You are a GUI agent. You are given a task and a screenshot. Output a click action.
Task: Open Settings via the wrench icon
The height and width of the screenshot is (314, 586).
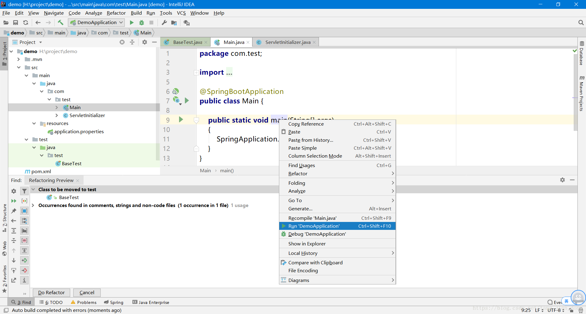click(x=164, y=23)
